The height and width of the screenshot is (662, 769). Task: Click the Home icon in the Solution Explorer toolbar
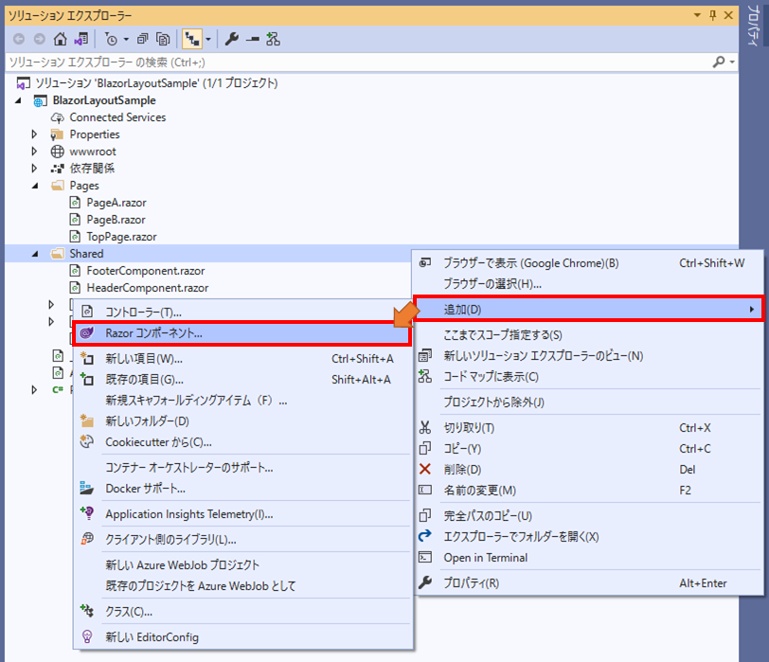tap(60, 39)
